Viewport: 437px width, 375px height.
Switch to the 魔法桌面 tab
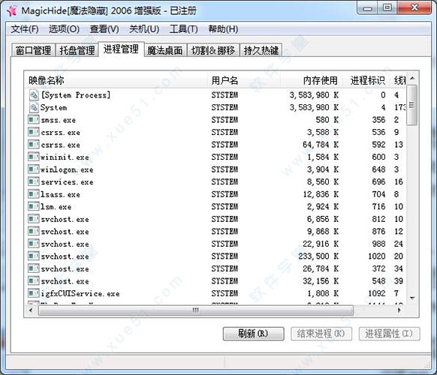pyautogui.click(x=164, y=50)
